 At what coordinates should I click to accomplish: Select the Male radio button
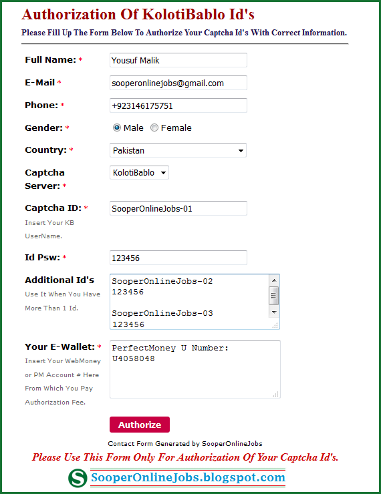[x=117, y=128]
